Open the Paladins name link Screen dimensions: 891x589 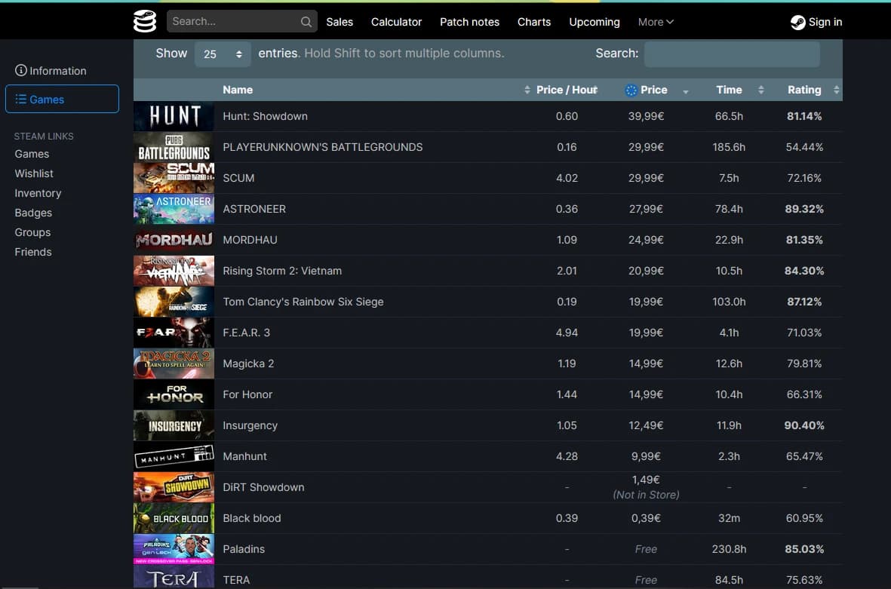243,549
